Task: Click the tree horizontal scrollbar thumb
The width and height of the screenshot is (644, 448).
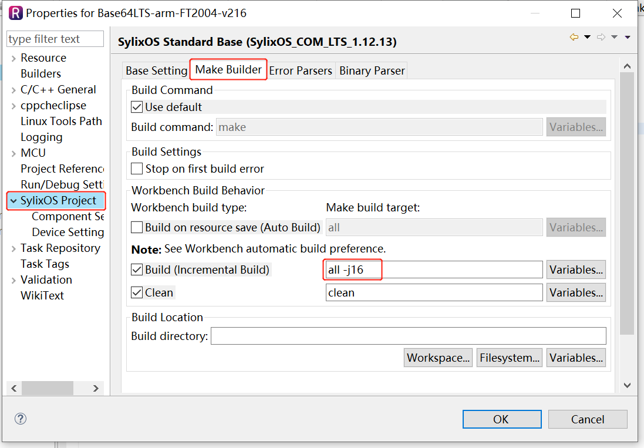Action: click(x=48, y=388)
